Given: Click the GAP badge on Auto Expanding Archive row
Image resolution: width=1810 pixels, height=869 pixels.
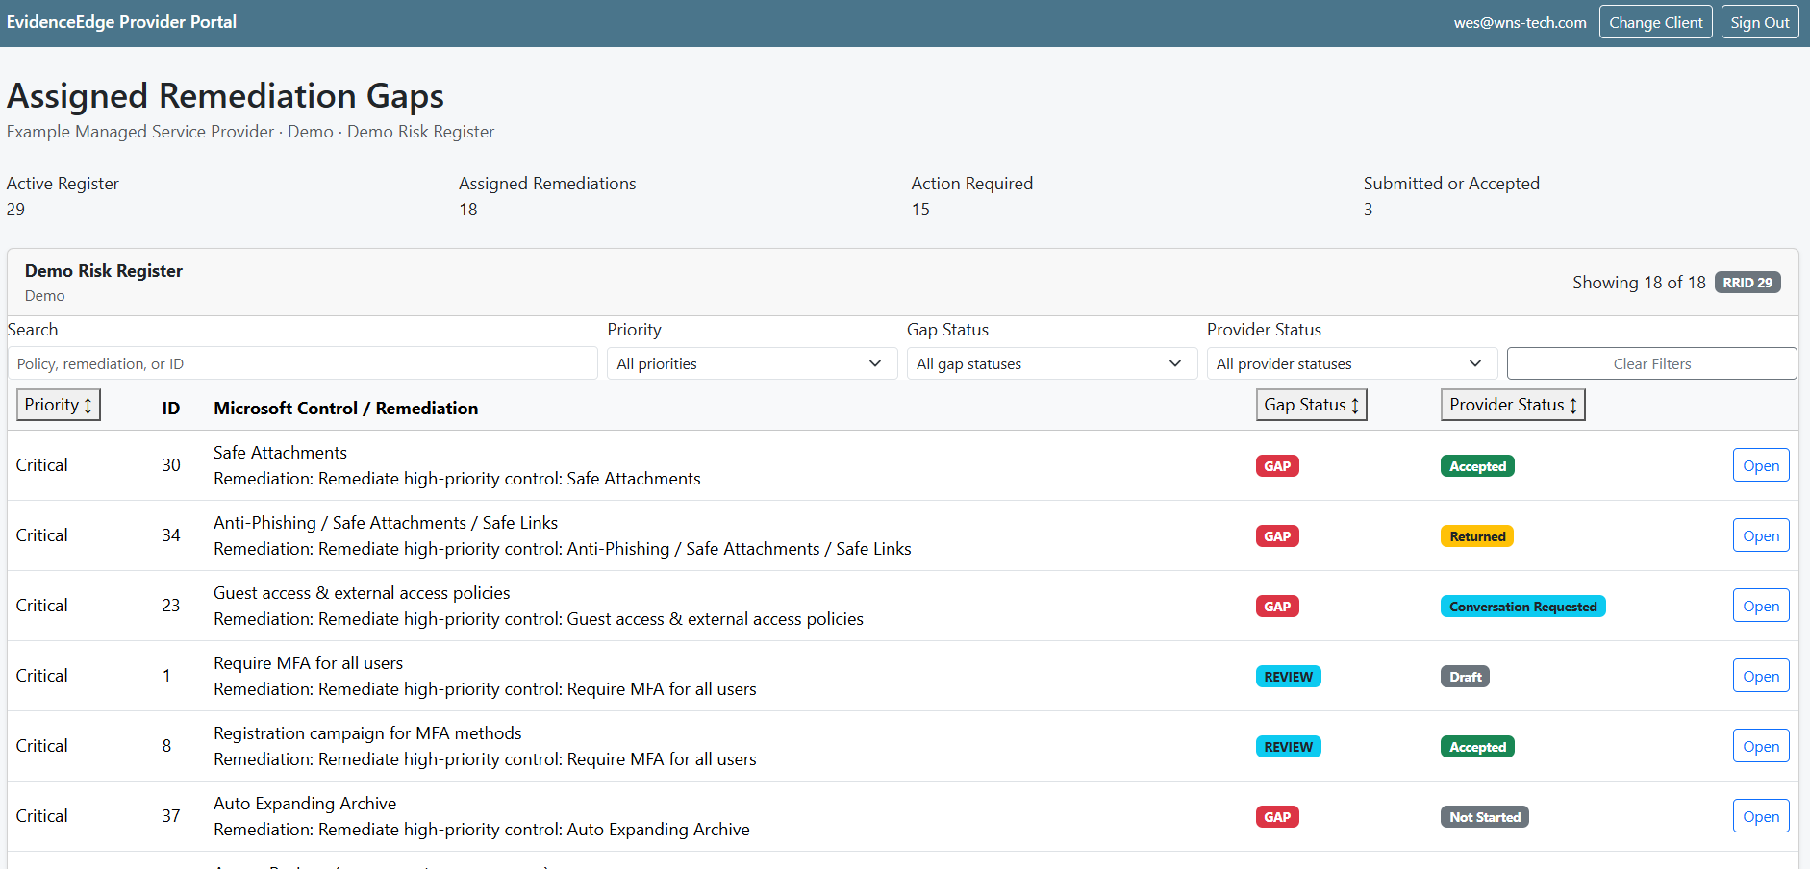Looking at the screenshot, I should coord(1277,817).
